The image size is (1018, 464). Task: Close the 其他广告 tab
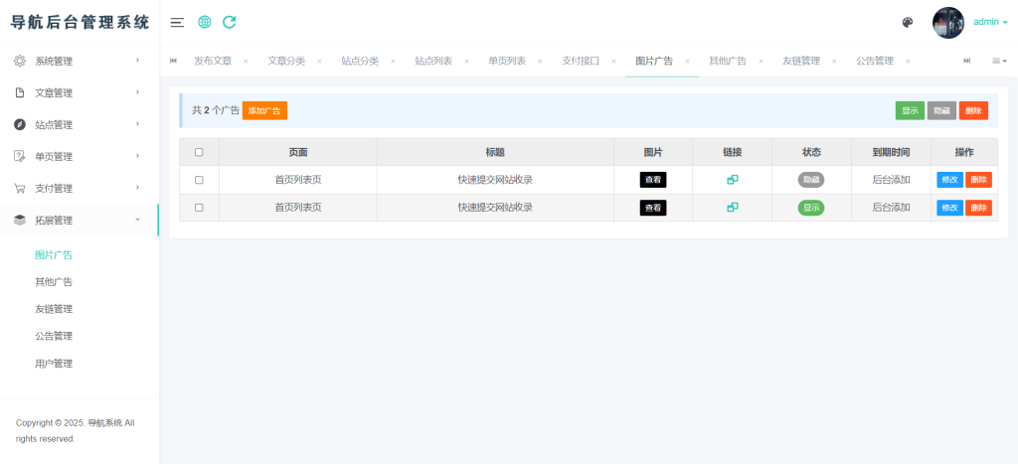click(x=761, y=62)
